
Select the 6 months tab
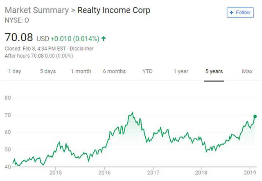pos(114,72)
